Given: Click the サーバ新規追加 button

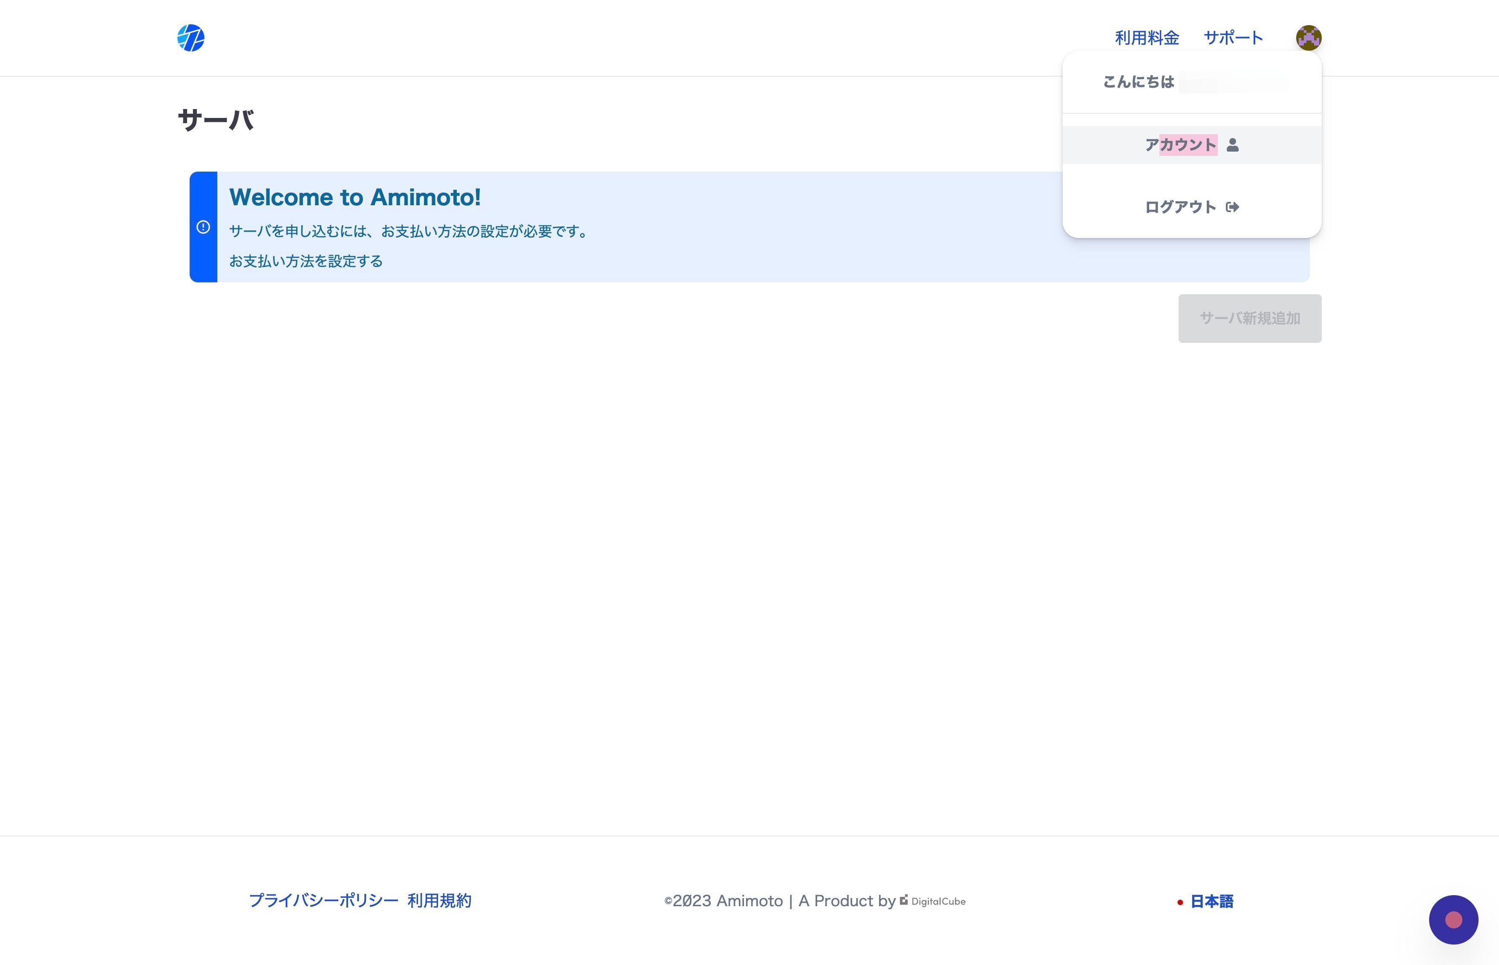Looking at the screenshot, I should (x=1249, y=318).
